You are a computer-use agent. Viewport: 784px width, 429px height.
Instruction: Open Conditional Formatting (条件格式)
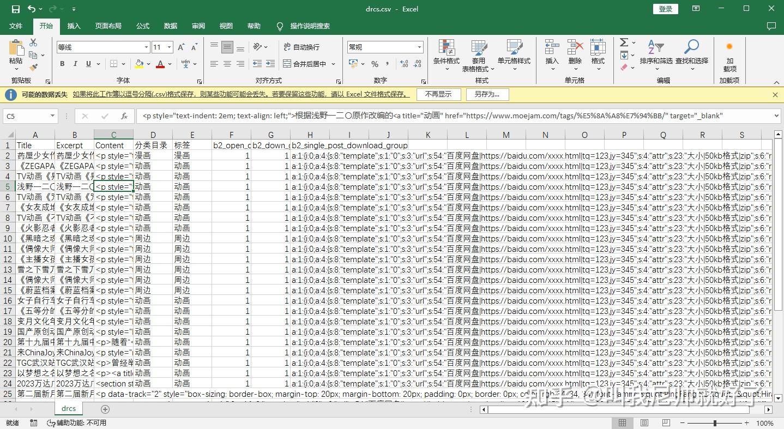pos(447,55)
